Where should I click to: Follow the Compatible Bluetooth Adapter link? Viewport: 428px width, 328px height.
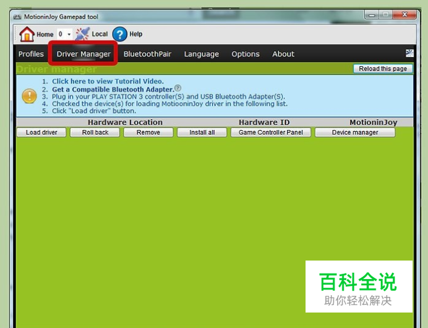(x=113, y=89)
